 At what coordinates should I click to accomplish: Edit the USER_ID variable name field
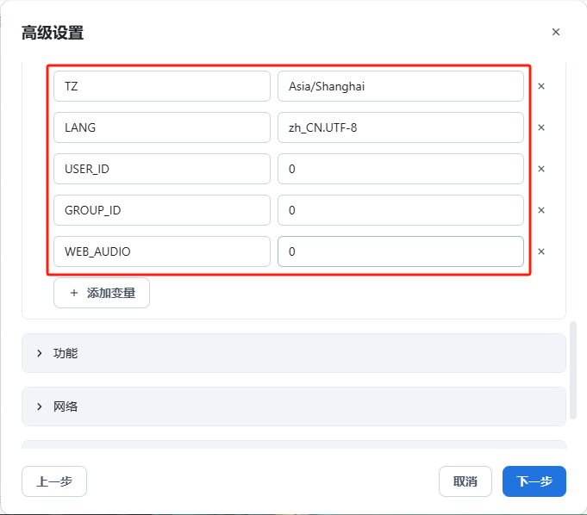[x=162, y=169]
